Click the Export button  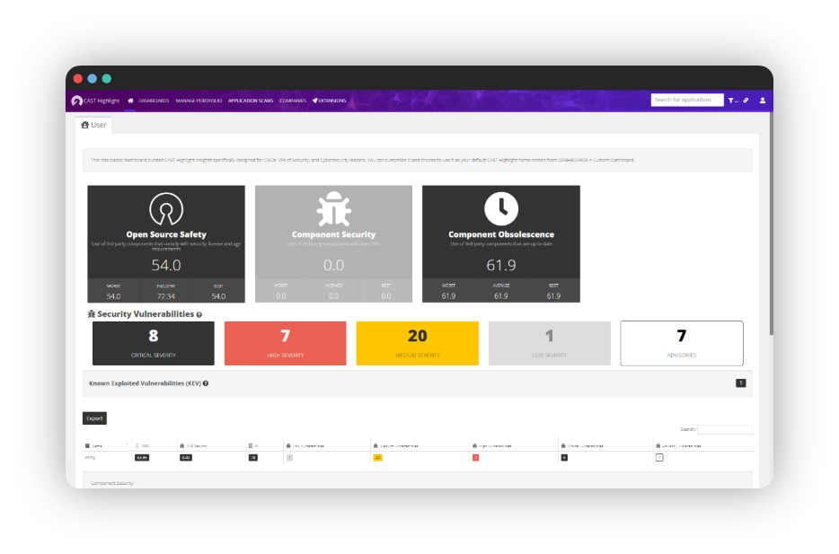[94, 418]
